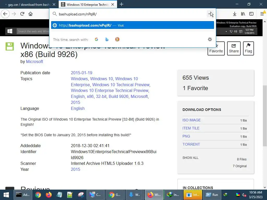Show all download files
This screenshot has height=200, width=267.
(190, 158)
